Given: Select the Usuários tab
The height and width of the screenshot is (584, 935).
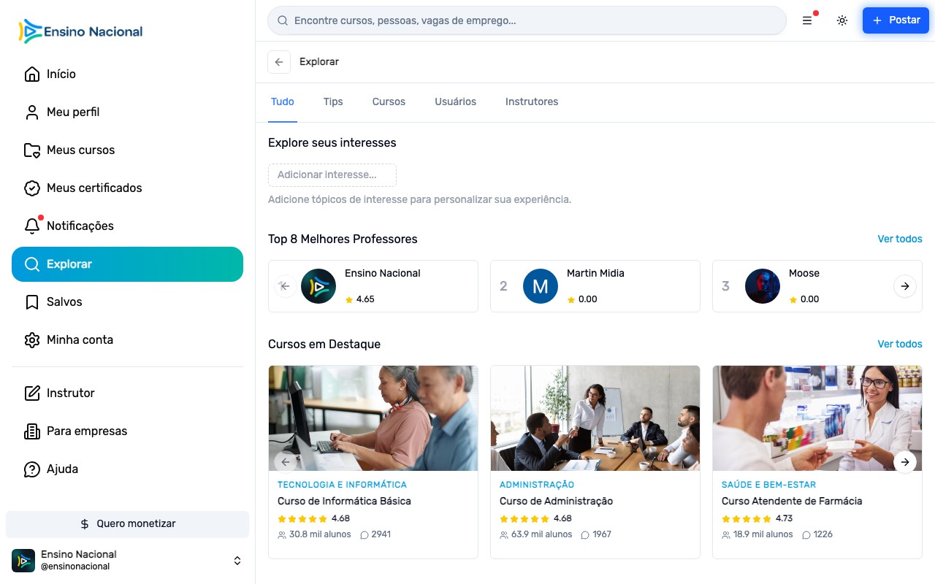Looking at the screenshot, I should click(x=455, y=101).
